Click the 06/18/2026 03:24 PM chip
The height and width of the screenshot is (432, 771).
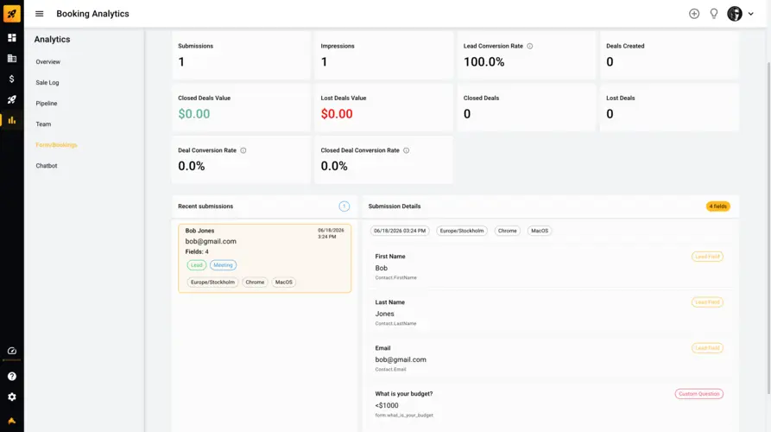[x=399, y=231]
